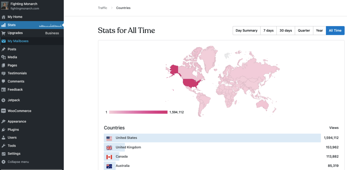Open Appearance via the paintbrush icon

pyautogui.click(x=3, y=121)
